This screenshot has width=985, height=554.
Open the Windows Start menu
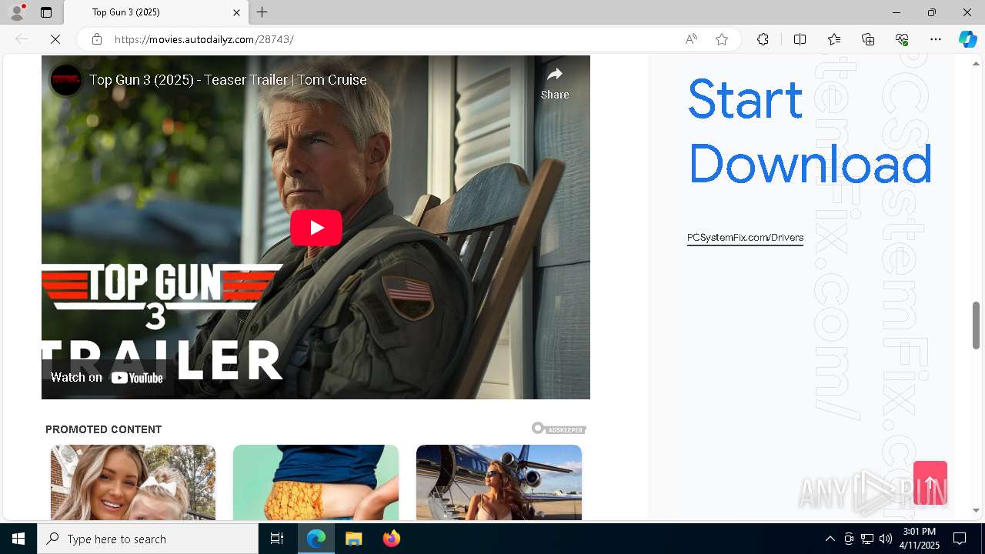pyautogui.click(x=18, y=539)
